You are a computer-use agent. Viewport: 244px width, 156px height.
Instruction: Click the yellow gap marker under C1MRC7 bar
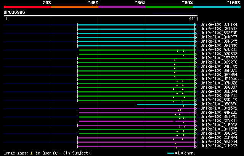pyautogui.click(x=176, y=148)
